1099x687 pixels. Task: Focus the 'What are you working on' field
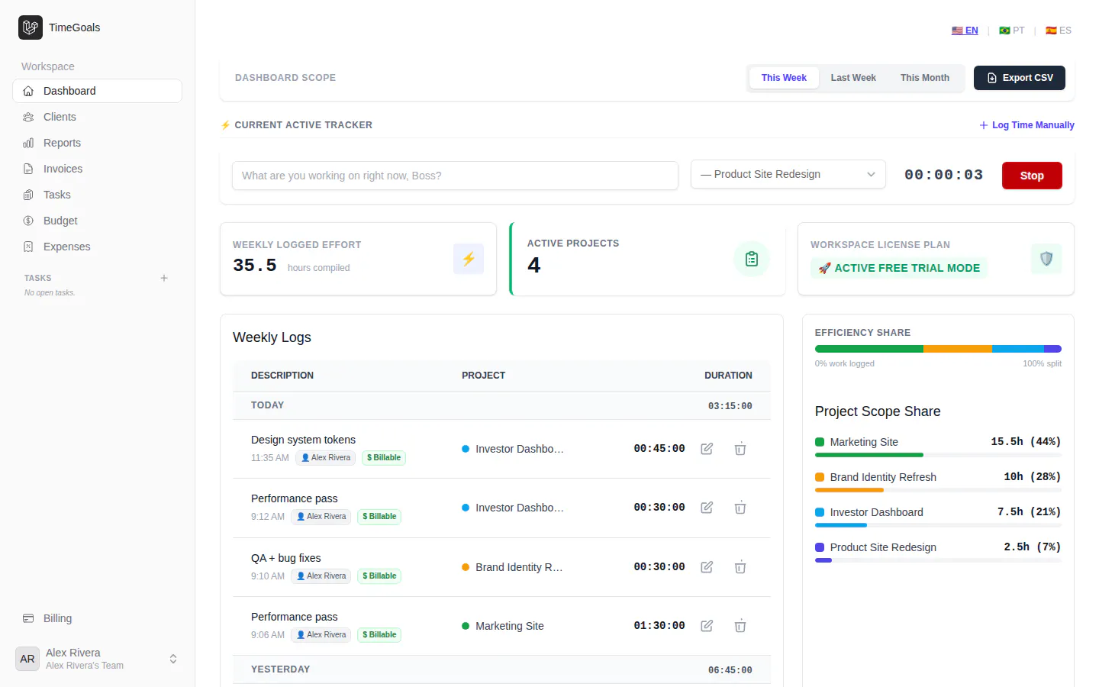click(455, 176)
